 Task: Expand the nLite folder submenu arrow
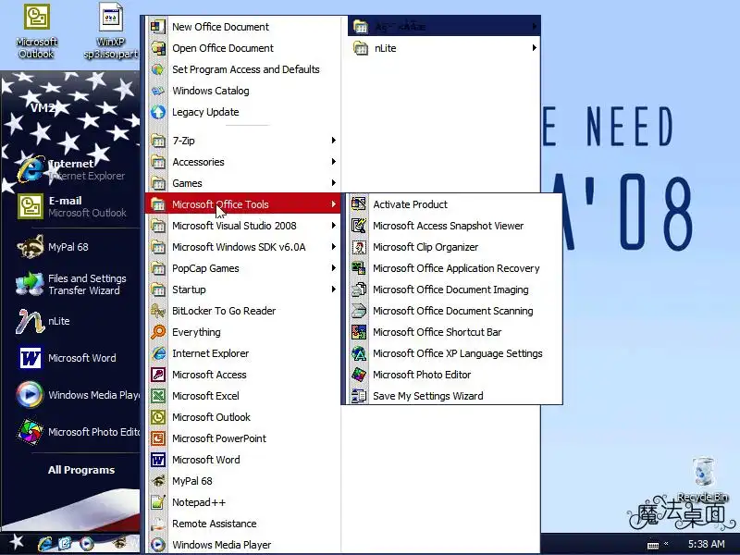click(x=534, y=48)
